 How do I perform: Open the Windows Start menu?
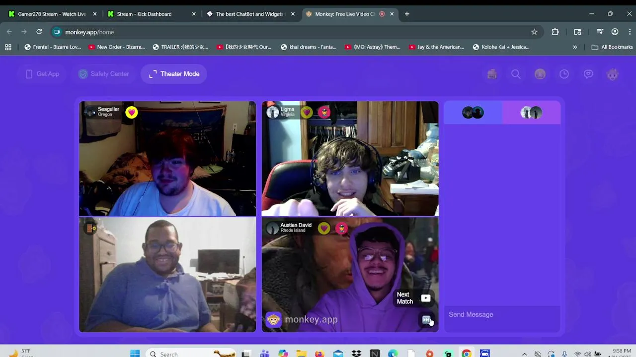(135, 353)
